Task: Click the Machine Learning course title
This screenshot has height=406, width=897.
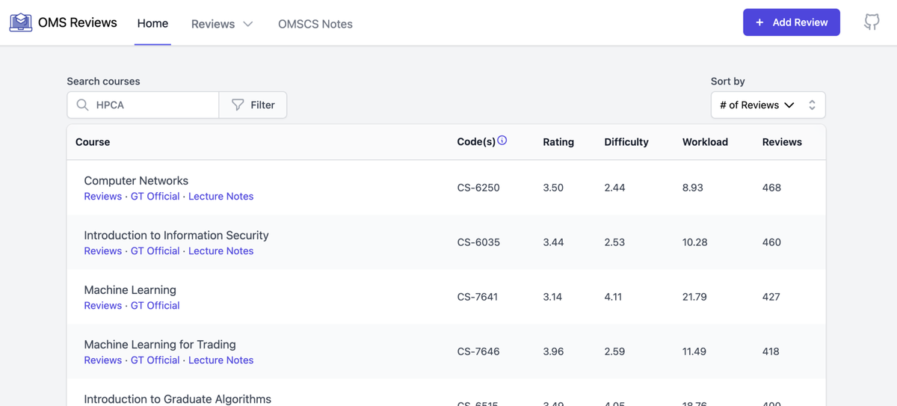Action: pyautogui.click(x=130, y=290)
